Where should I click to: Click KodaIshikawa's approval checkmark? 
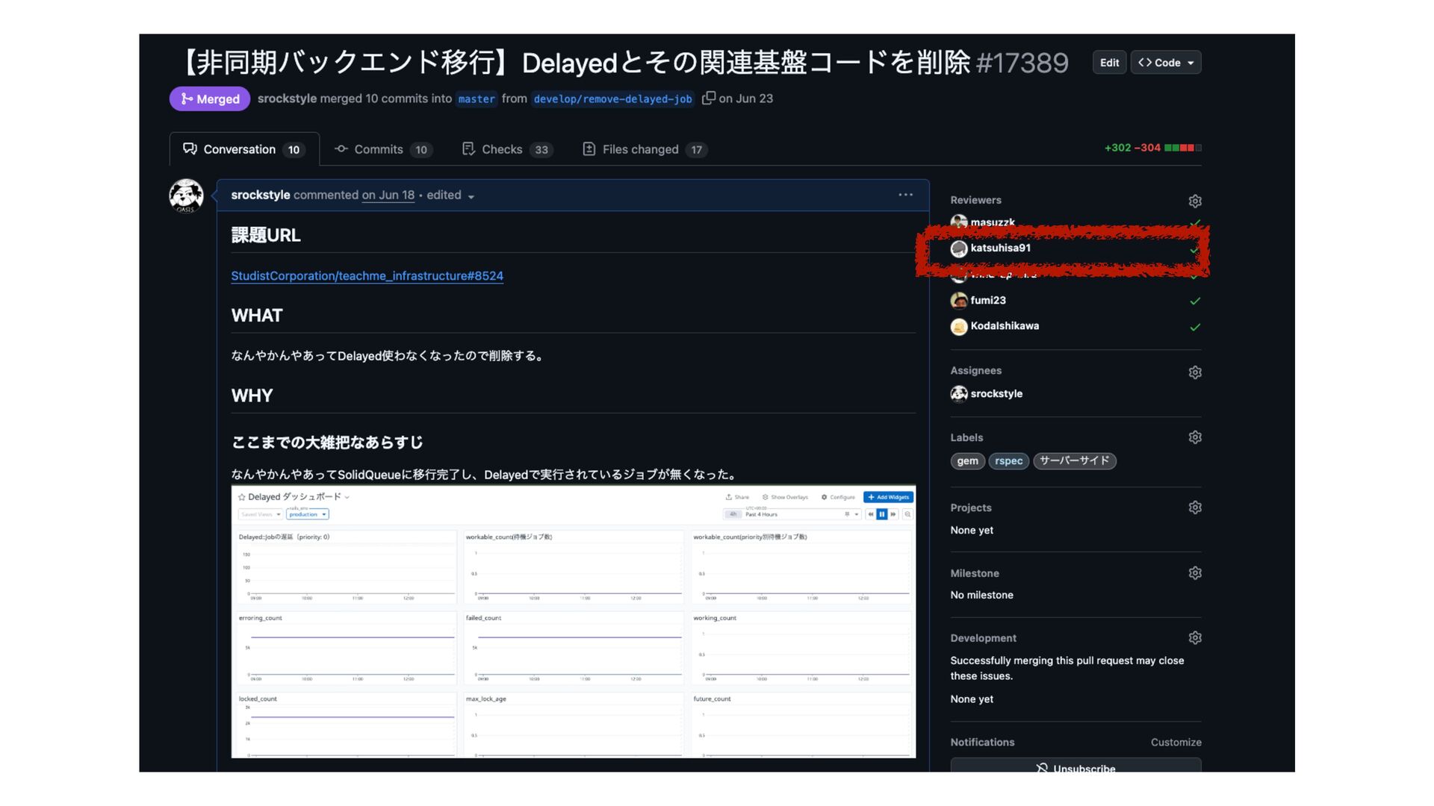[x=1195, y=327]
